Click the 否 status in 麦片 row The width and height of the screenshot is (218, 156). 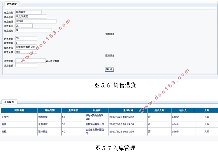click(x=149, y=124)
